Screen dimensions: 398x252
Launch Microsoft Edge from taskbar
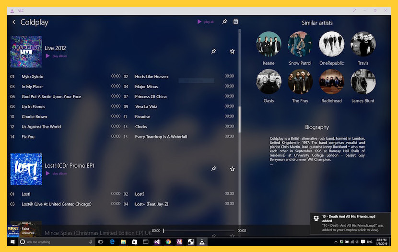pyautogui.click(x=112, y=242)
